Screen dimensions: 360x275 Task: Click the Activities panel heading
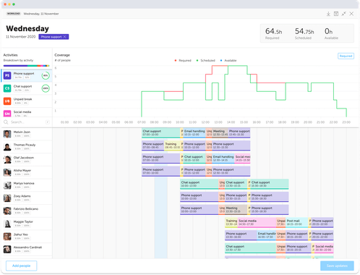coord(10,55)
